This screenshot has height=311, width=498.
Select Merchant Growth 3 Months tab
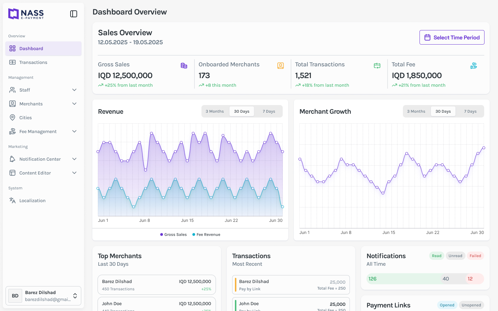pyautogui.click(x=416, y=111)
